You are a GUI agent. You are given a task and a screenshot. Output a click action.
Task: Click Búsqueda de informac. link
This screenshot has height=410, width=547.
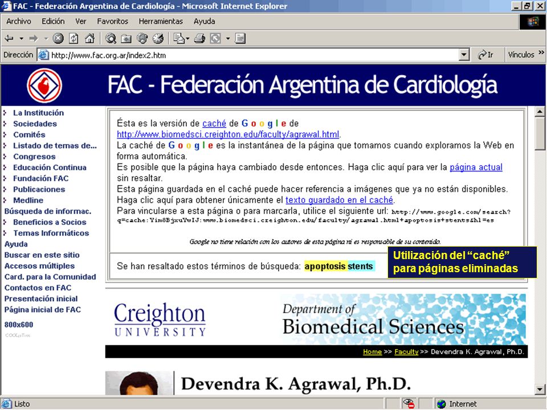coord(48,211)
